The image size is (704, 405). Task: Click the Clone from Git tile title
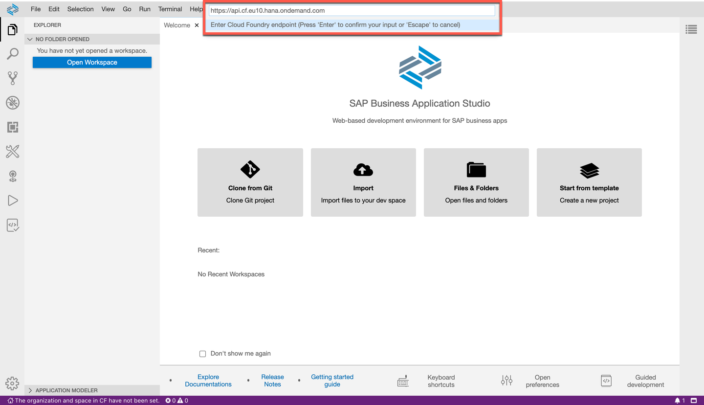click(x=250, y=188)
